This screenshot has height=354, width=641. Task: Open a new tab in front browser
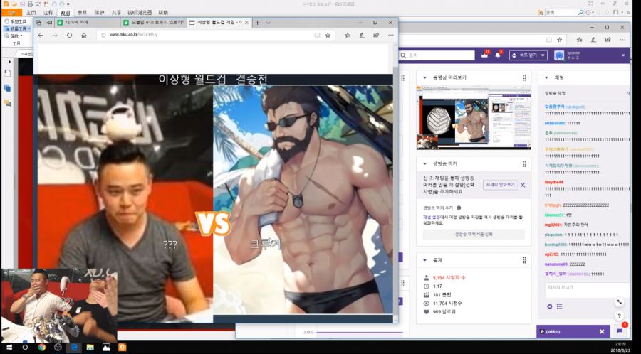pos(258,23)
